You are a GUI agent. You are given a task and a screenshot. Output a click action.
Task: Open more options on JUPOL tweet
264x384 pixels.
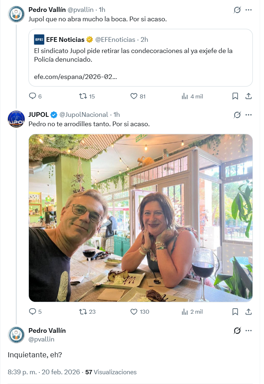point(248,115)
